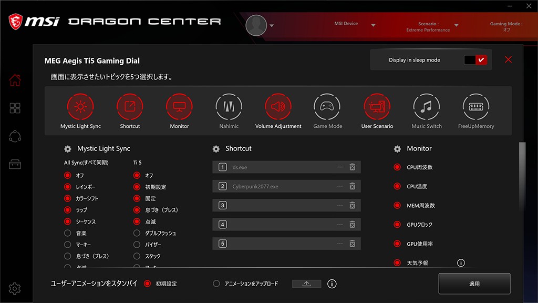This screenshot has width=538, height=303.
Task: Delete the empty shortcut 3 entry
Action: click(x=352, y=206)
